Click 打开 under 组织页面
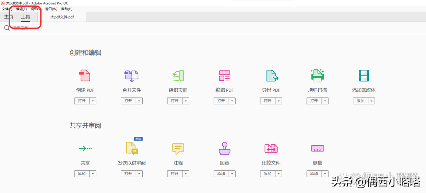This screenshot has width=426, height=193. (175, 101)
